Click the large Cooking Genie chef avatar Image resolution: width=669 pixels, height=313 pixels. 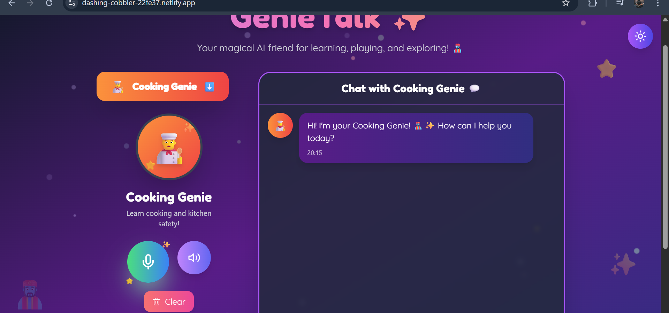[169, 147]
